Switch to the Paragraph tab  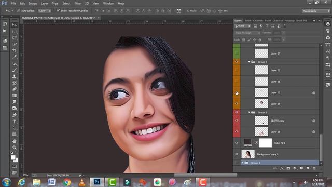tap(289, 21)
